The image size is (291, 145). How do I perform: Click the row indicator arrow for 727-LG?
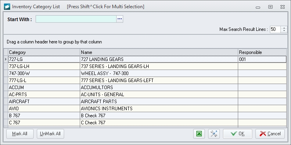click(6, 59)
